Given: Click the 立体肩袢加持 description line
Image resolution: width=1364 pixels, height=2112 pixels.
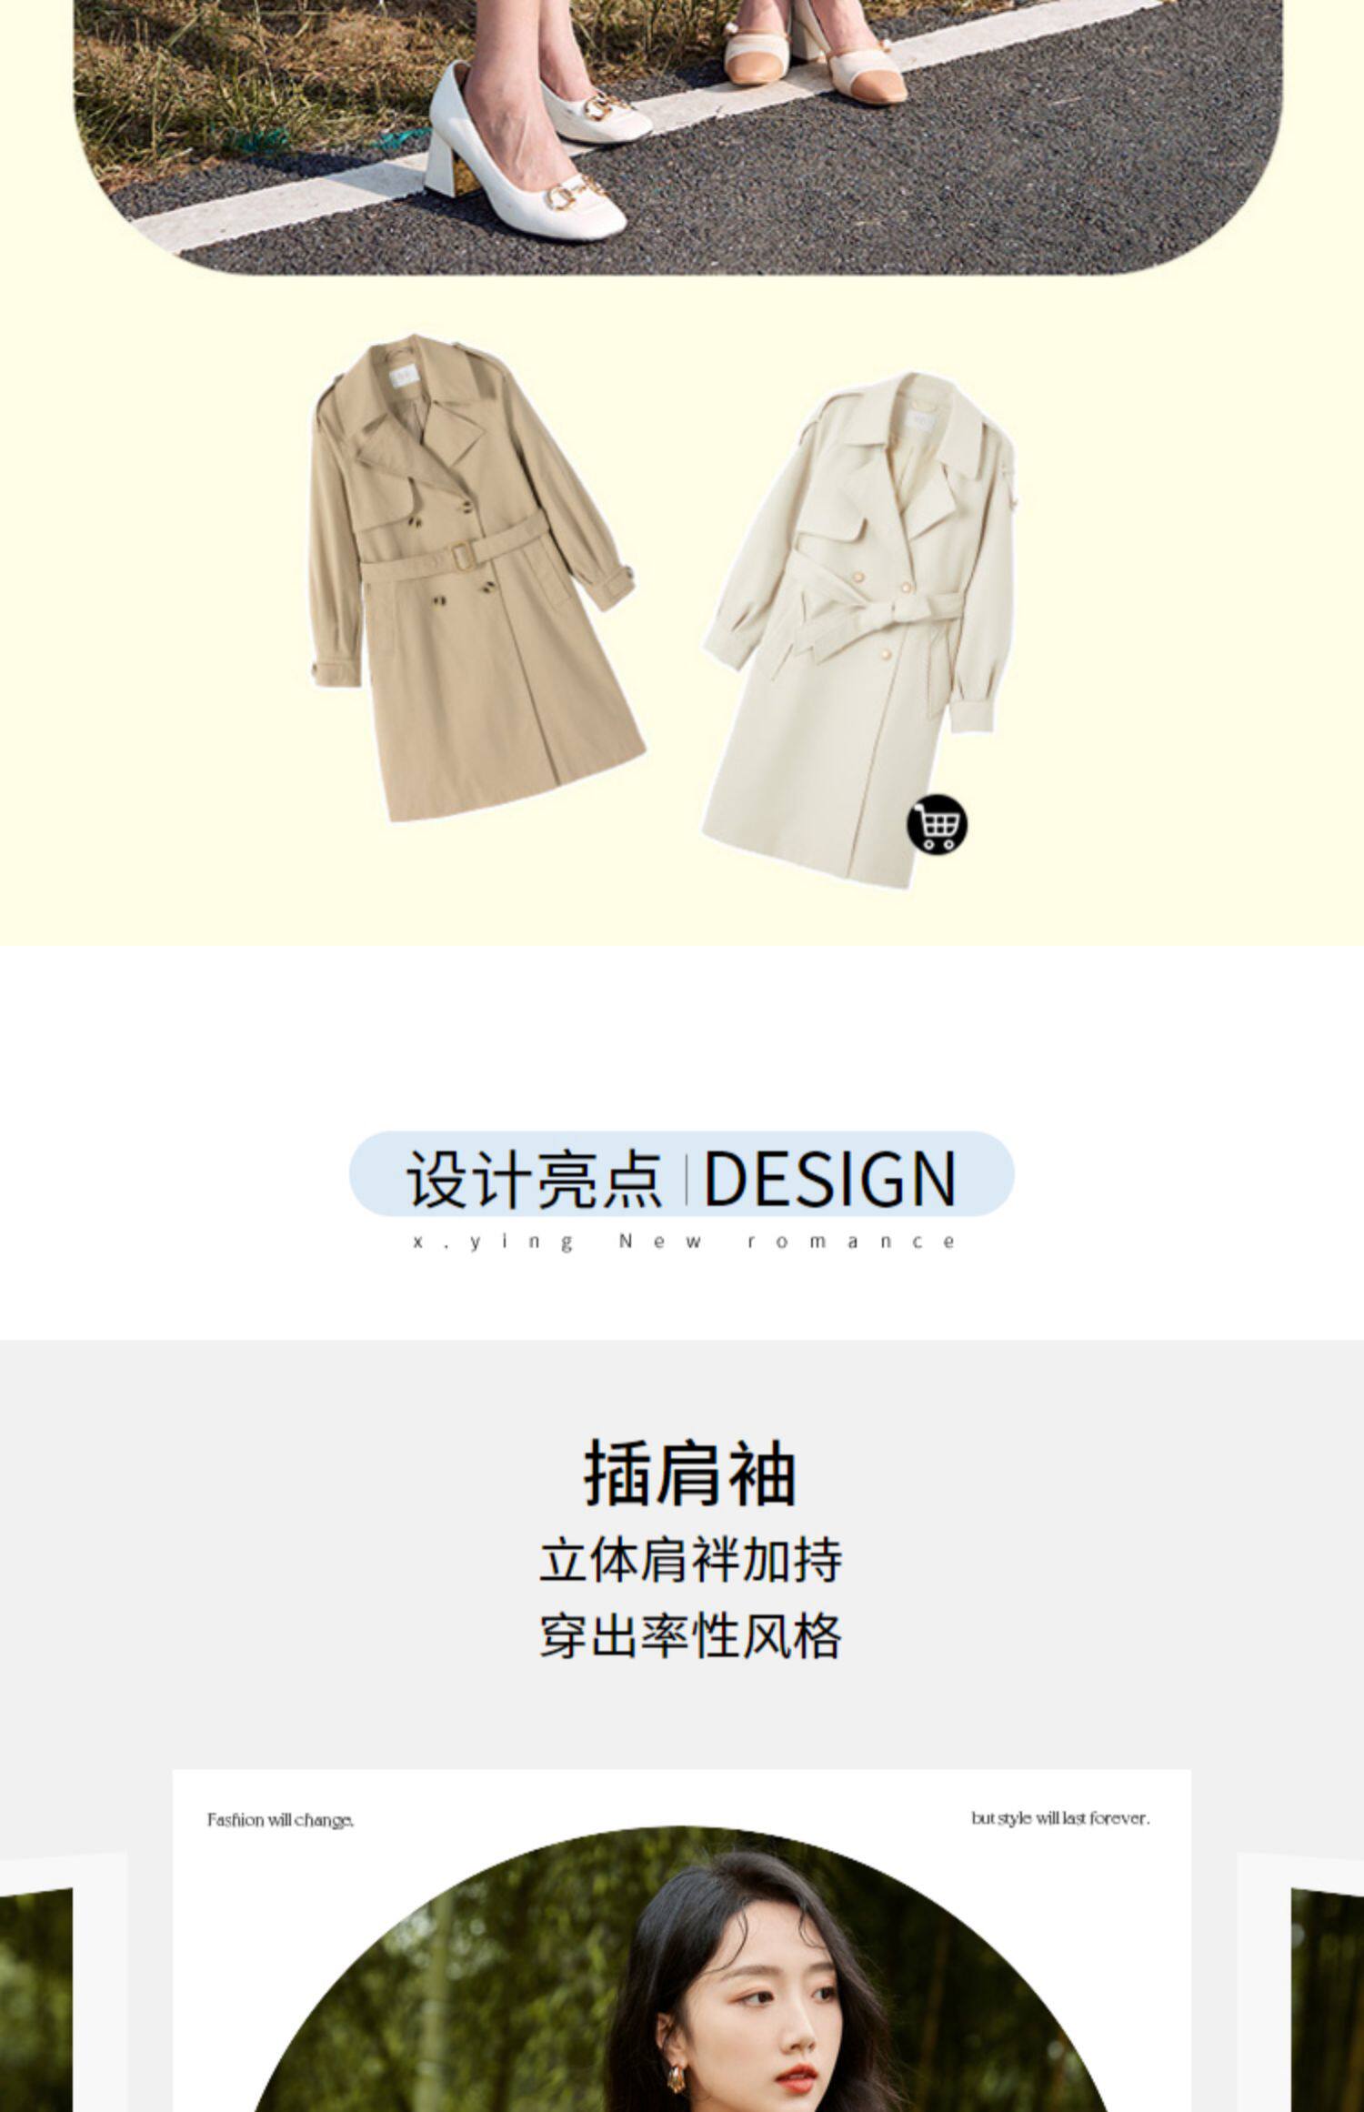Looking at the screenshot, I should tap(691, 1561).
